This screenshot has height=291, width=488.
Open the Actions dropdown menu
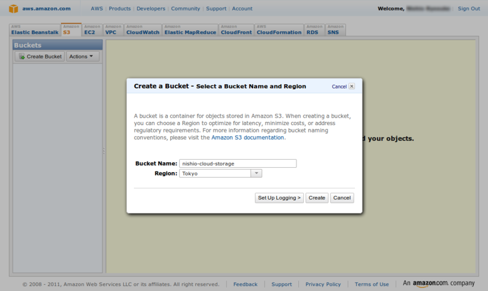[82, 56]
